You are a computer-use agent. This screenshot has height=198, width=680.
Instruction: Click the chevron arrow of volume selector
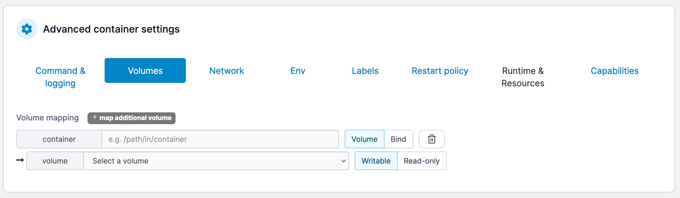pos(343,161)
